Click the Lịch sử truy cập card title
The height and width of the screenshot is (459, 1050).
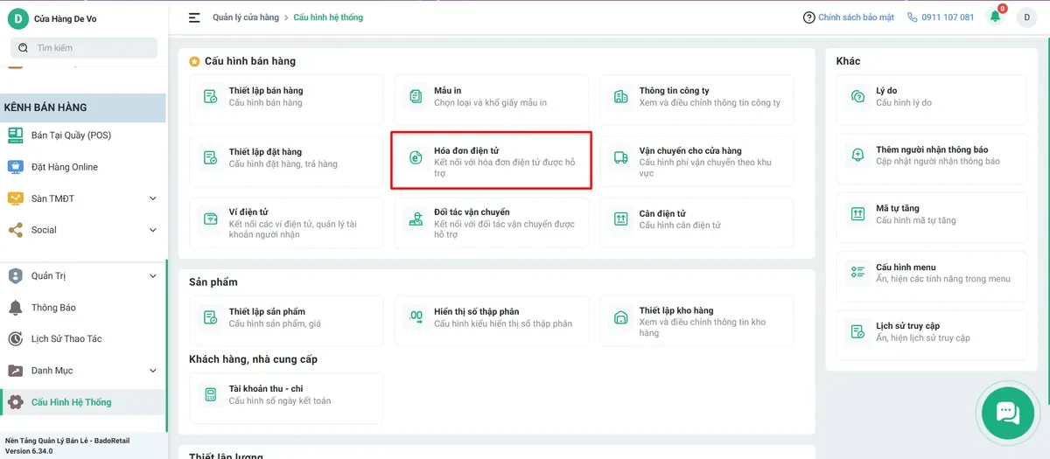[908, 326]
